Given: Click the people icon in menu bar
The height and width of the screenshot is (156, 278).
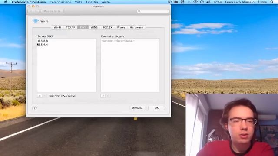Looking at the screenshot, I should [182, 2].
